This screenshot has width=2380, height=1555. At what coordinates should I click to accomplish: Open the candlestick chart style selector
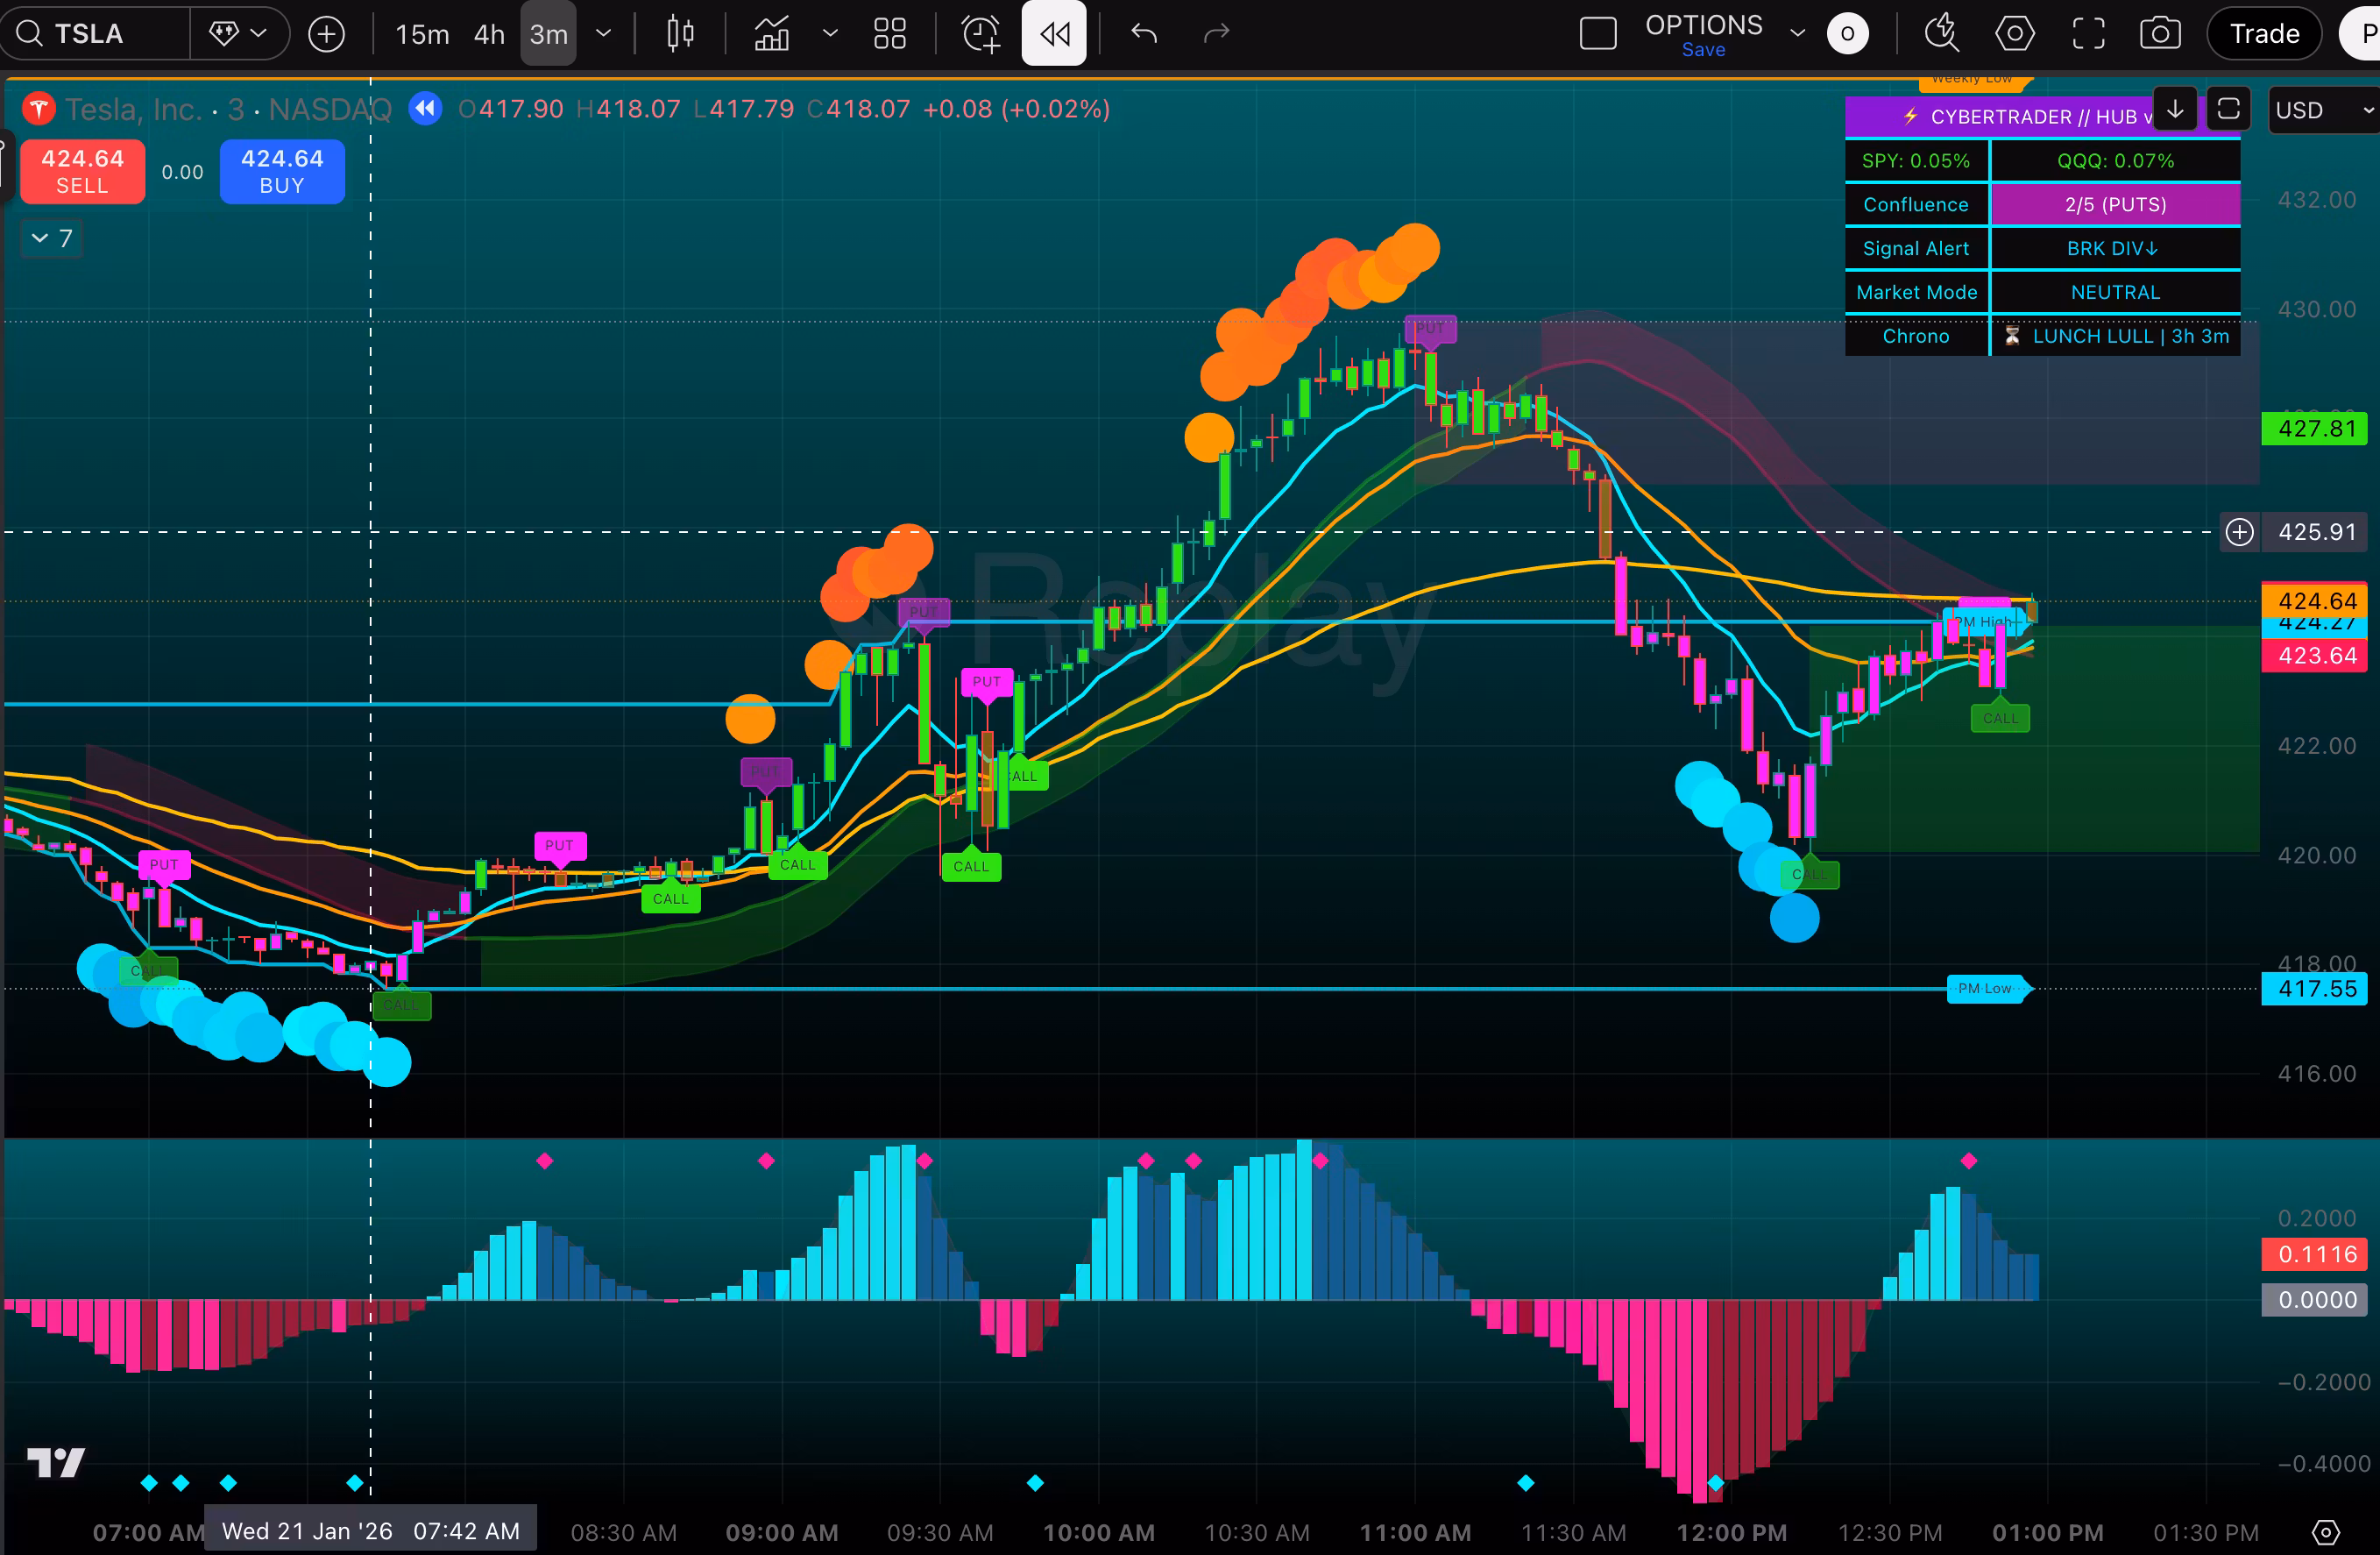coord(680,34)
